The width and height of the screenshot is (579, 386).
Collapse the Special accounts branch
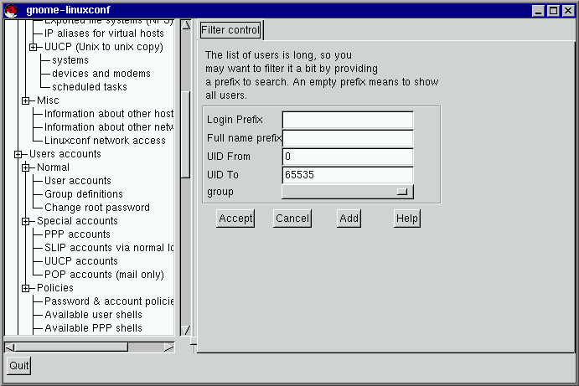click(25, 221)
